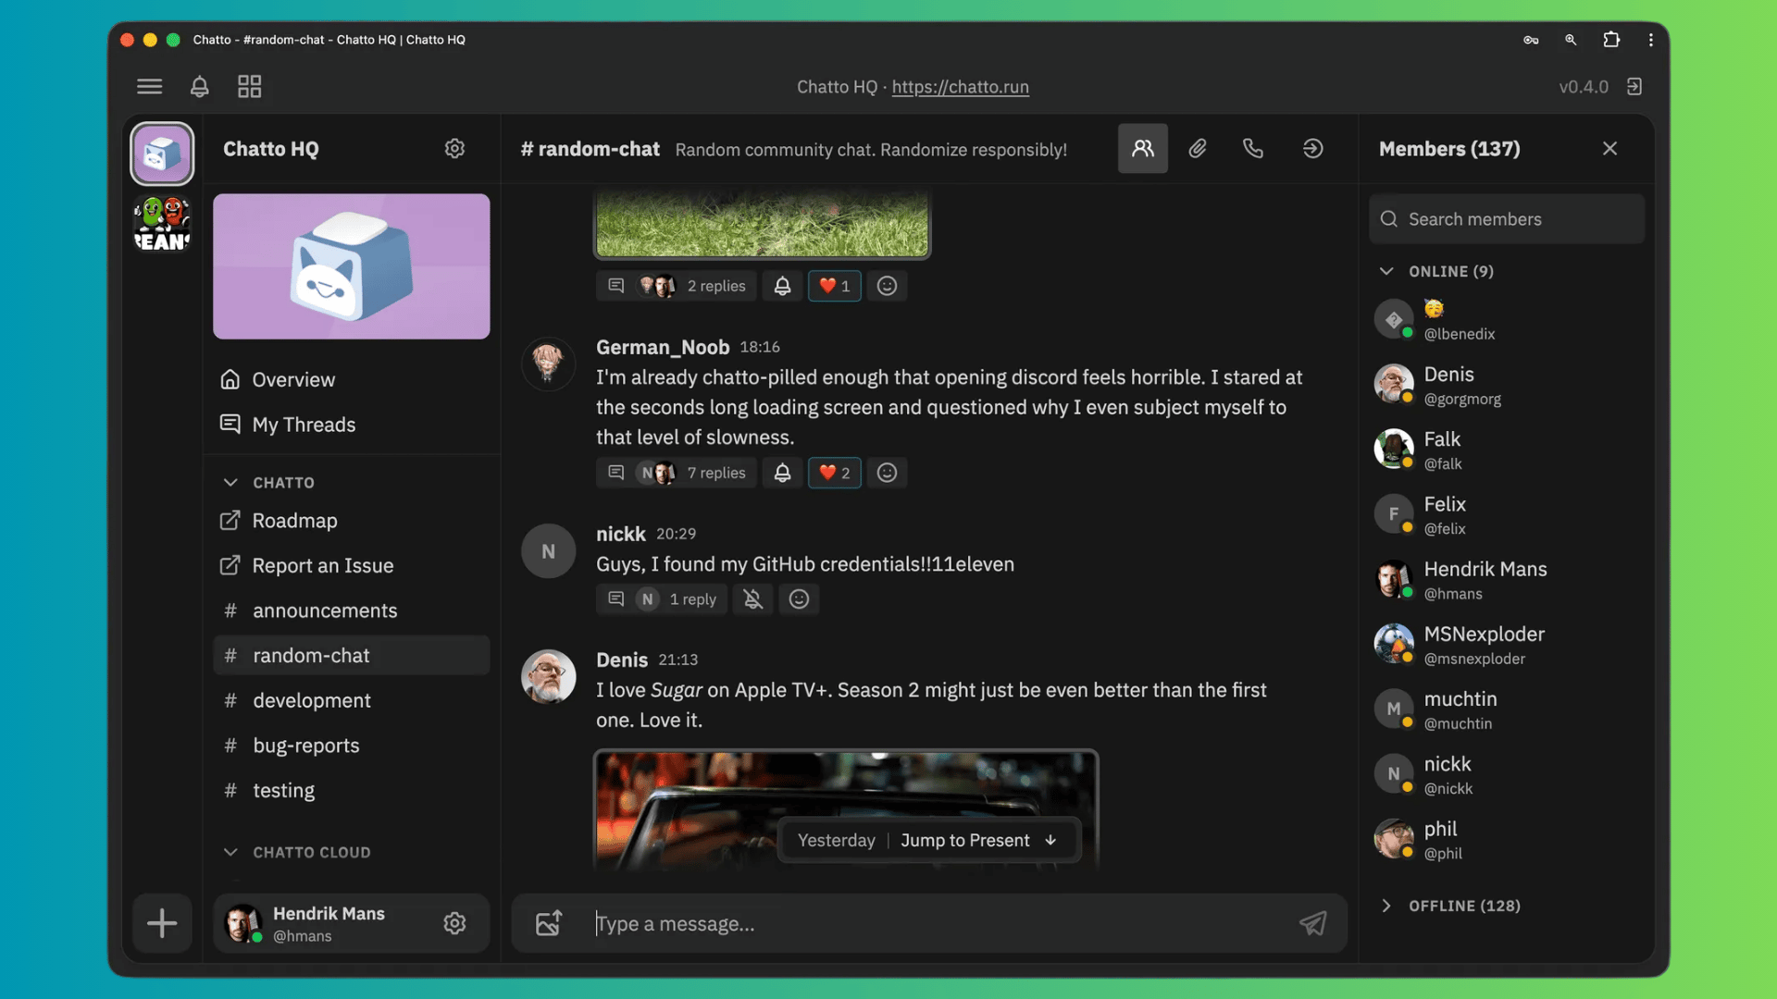
Task: Select member @lbenedix in members list
Action: [x=1507, y=320]
